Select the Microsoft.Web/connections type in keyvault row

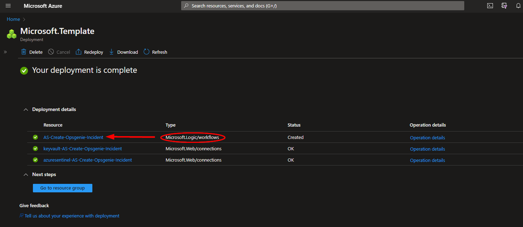pos(194,149)
